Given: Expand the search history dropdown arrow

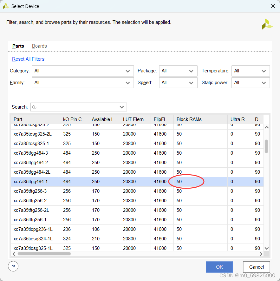Looking at the screenshot, I should (122, 107).
